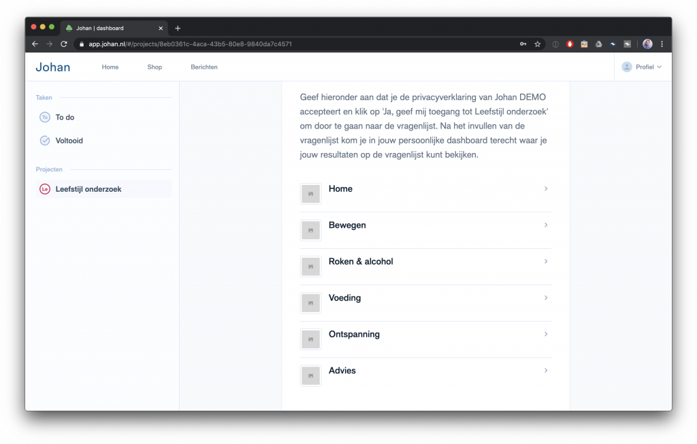
Task: Click the red Leefstijl onderzoek project icon
Action: coord(45,189)
